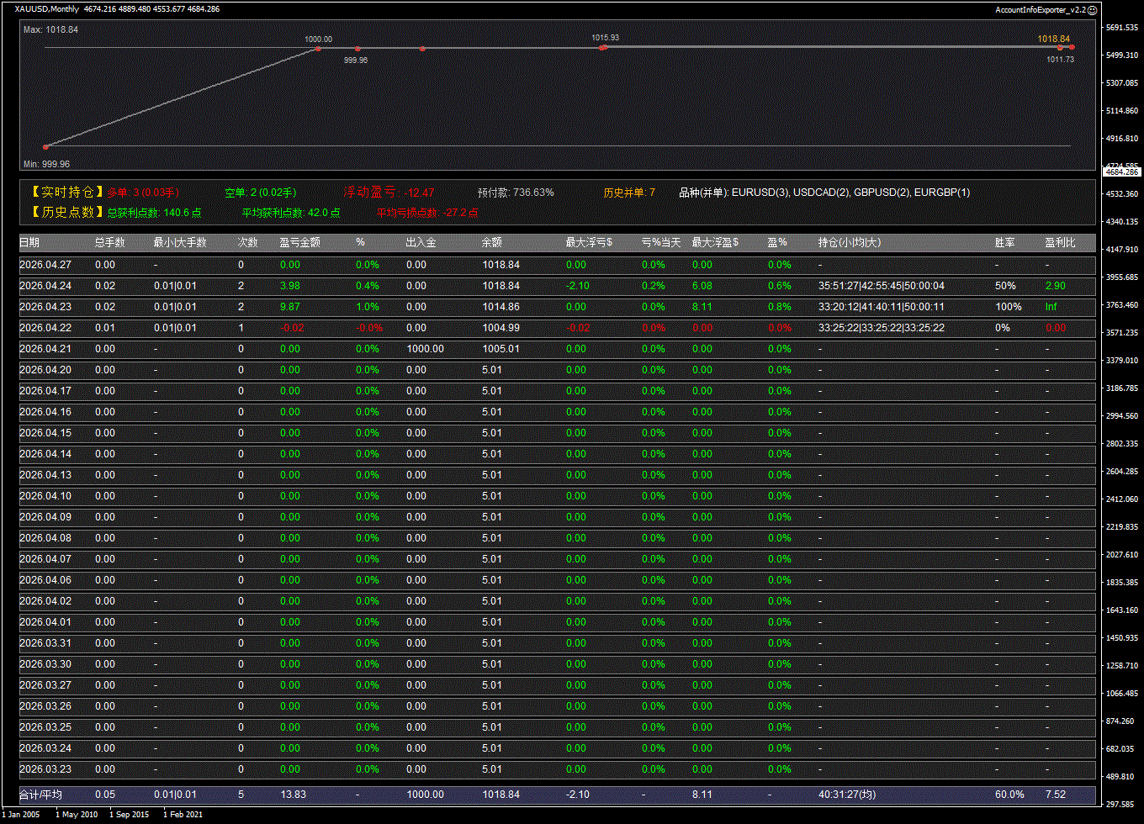Select the equity curve point labeled 1015.93
This screenshot has height=824, width=1144.
pyautogui.click(x=603, y=47)
